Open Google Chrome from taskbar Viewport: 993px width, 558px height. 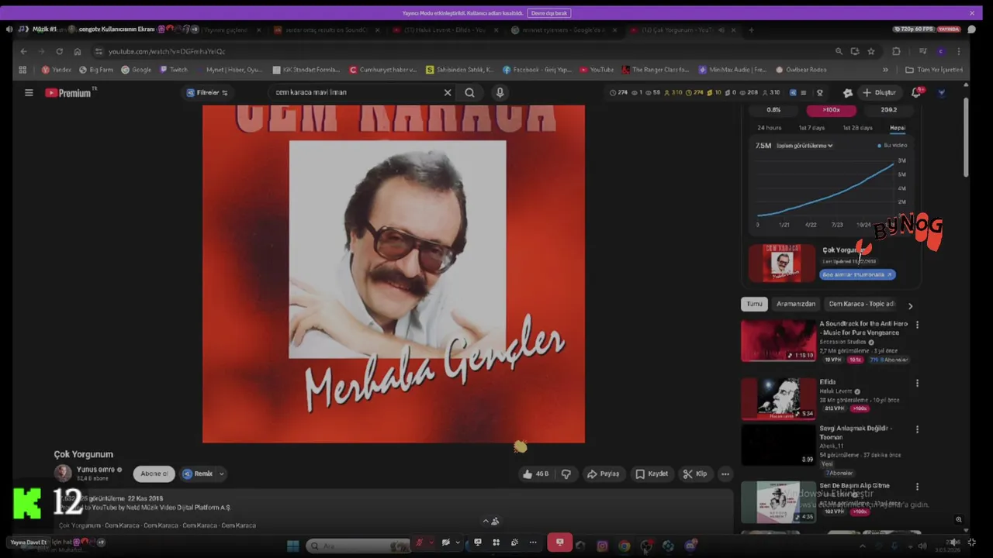tap(625, 546)
